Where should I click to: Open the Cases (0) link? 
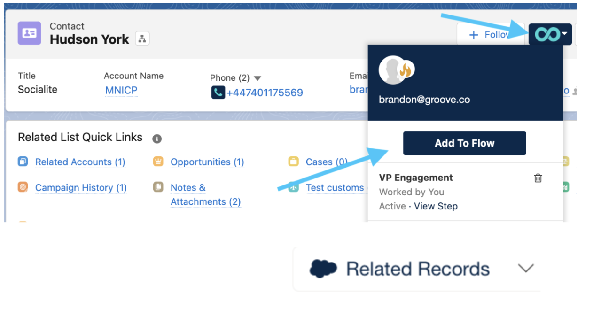pyautogui.click(x=327, y=162)
